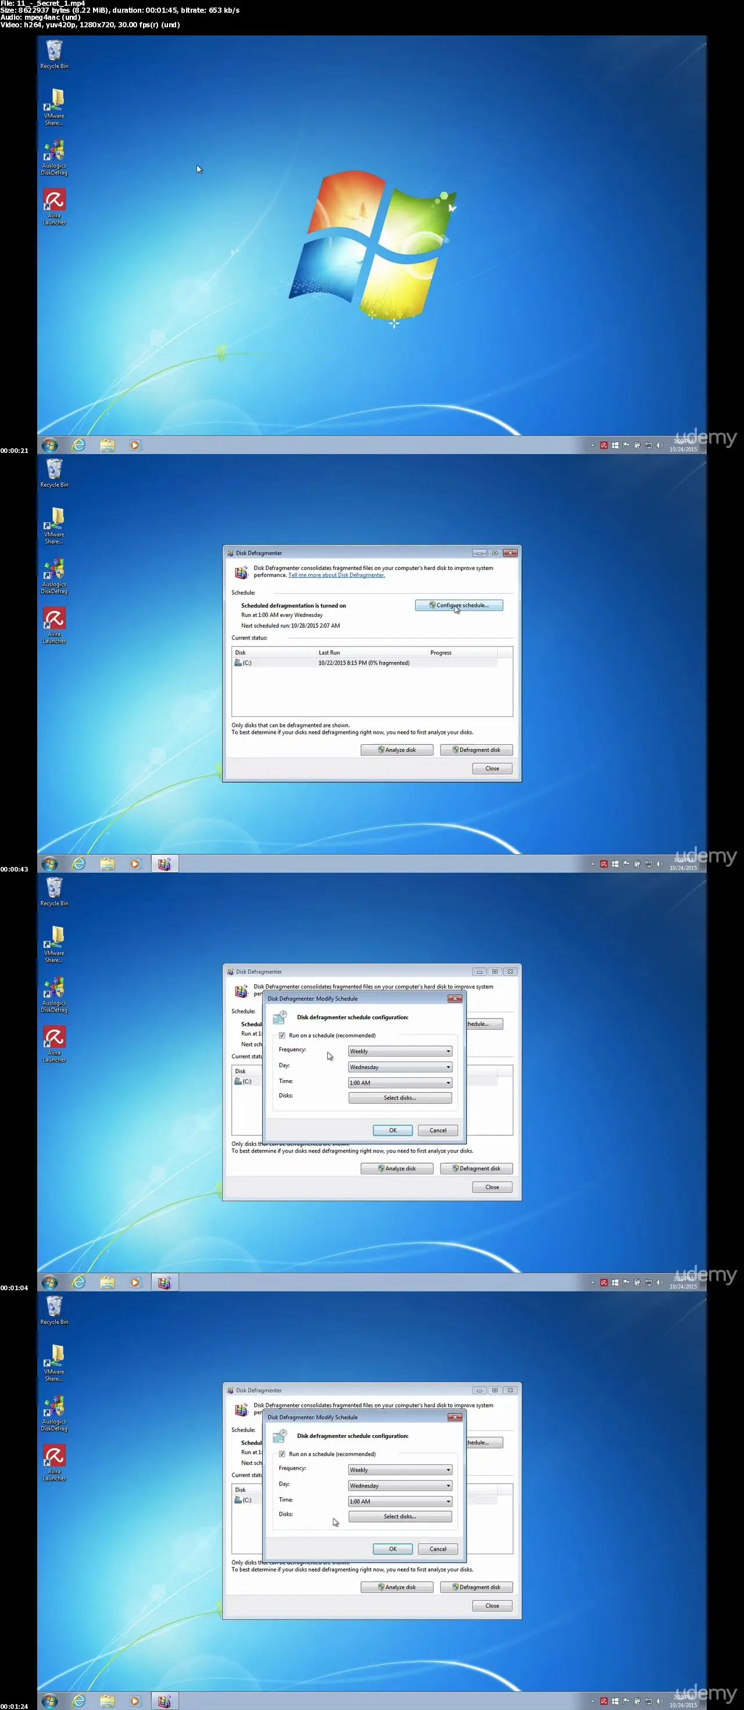Open the Start menu in the 00:00:21 frame
744x1710 pixels.
pos(50,445)
